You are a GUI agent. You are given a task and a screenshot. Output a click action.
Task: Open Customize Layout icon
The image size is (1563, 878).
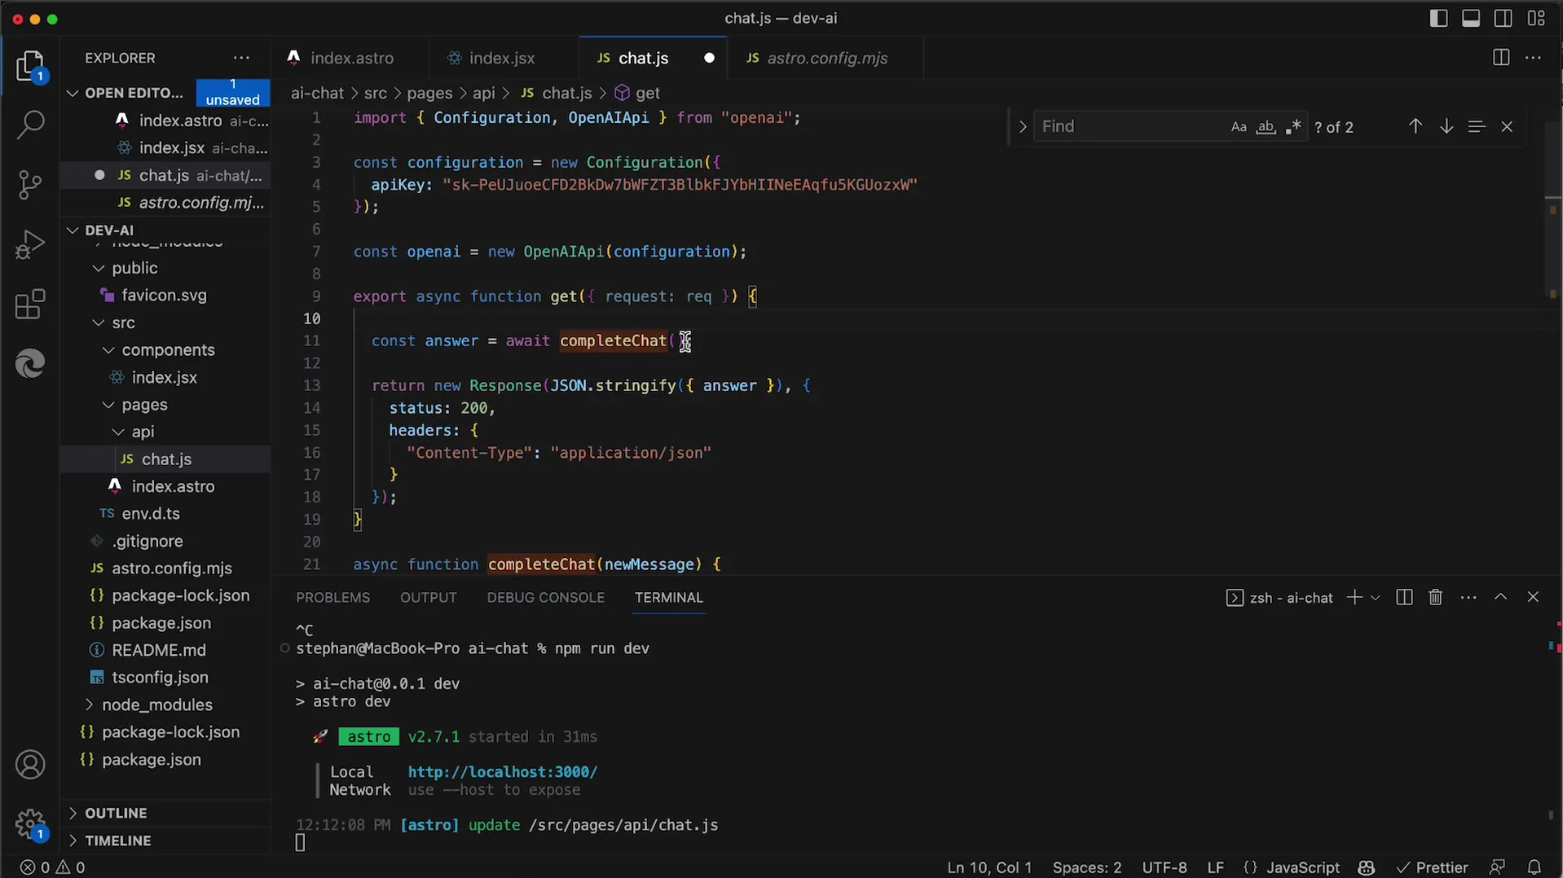coord(1536,18)
